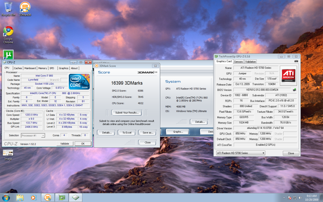Click the Show desktop strip on the taskbar

321,198
